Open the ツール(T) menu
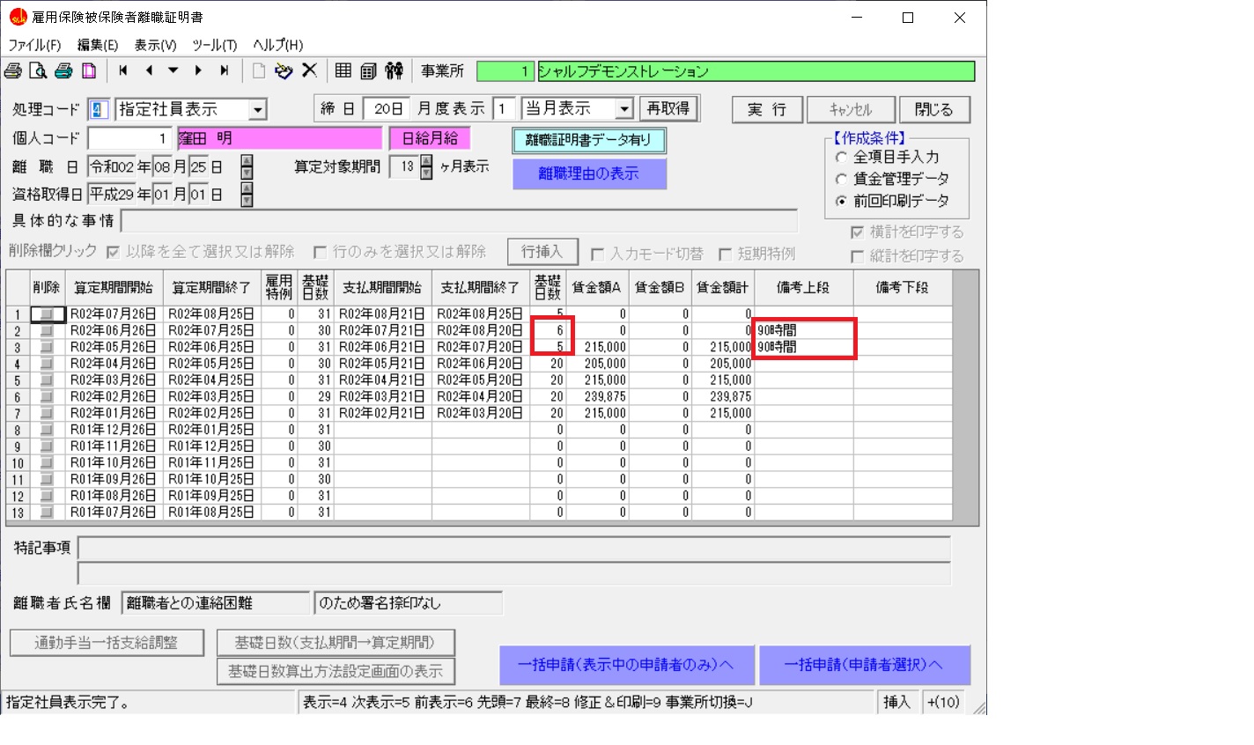Viewport: 1254px width, 745px height. pyautogui.click(x=214, y=45)
